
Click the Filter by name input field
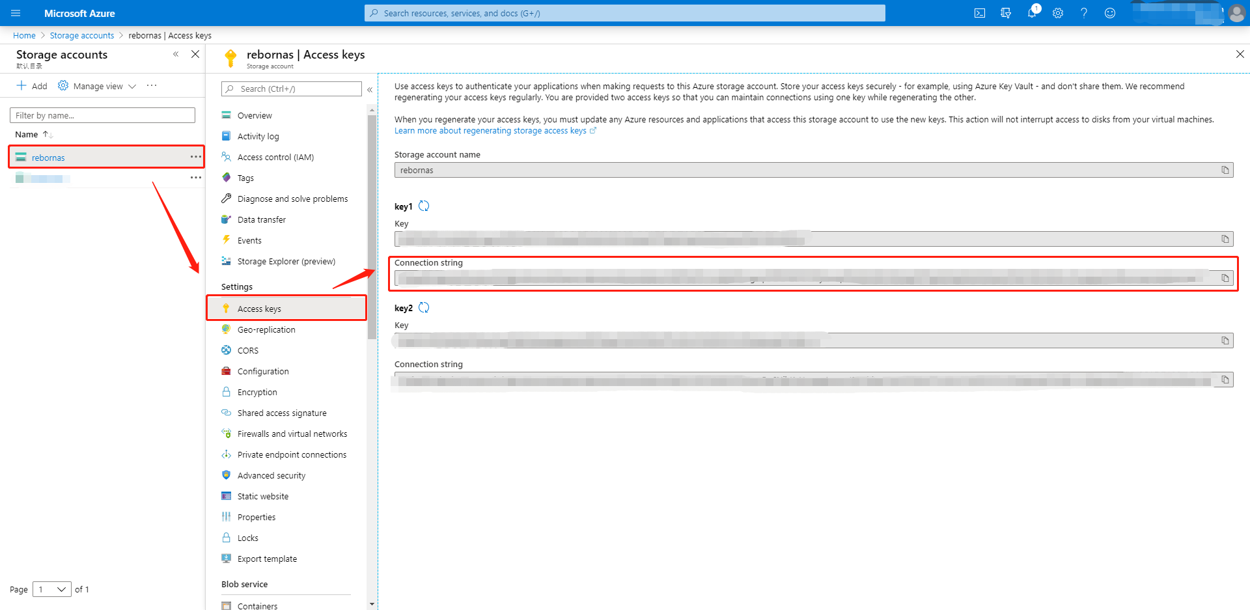(102, 115)
